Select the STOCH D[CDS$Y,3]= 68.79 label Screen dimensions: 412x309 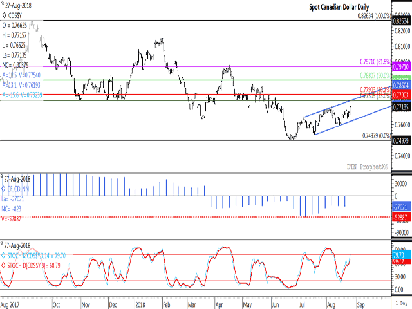click(x=33, y=265)
